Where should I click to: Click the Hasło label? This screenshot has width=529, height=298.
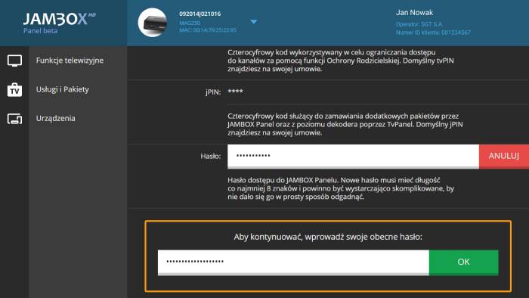211,157
